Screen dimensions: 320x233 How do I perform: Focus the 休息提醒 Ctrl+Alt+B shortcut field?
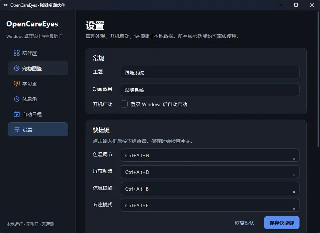click(210, 189)
